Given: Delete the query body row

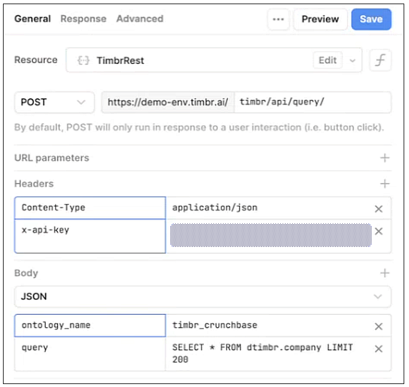Looking at the screenshot, I should pos(379,349).
